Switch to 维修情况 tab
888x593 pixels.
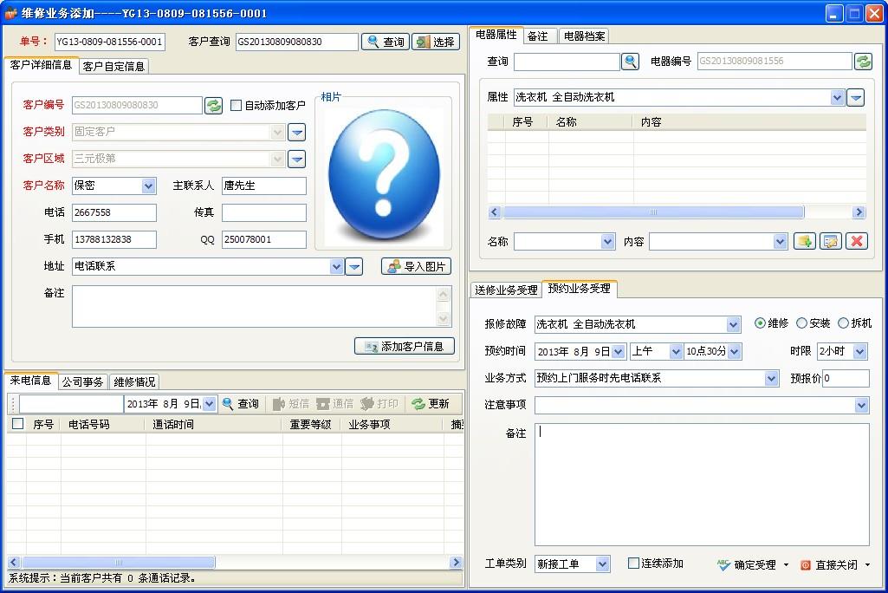coord(134,382)
